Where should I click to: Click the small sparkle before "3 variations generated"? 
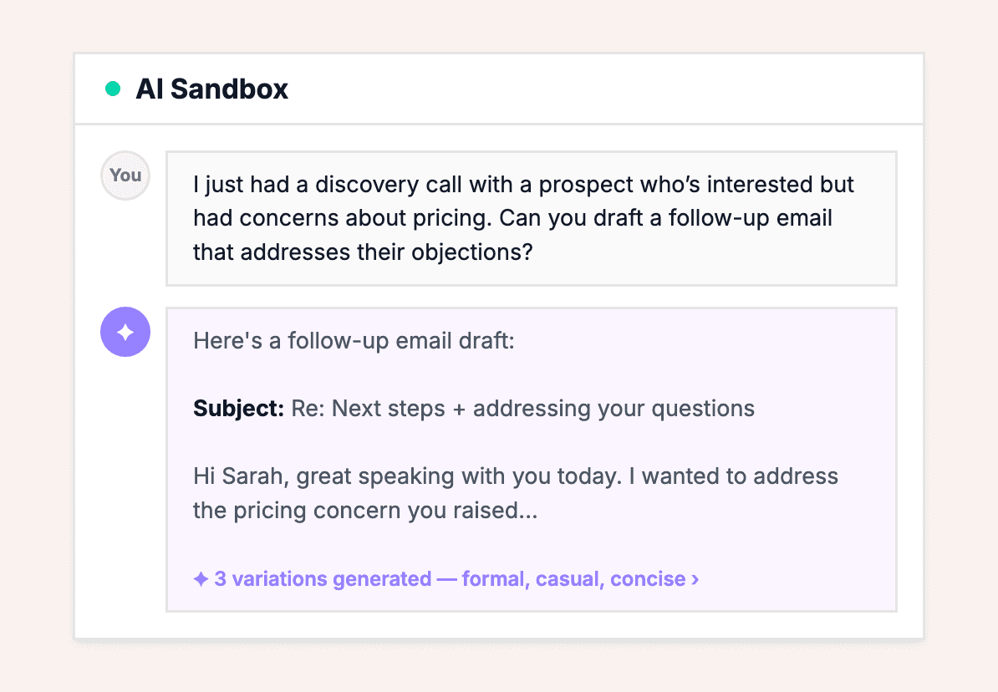click(201, 579)
